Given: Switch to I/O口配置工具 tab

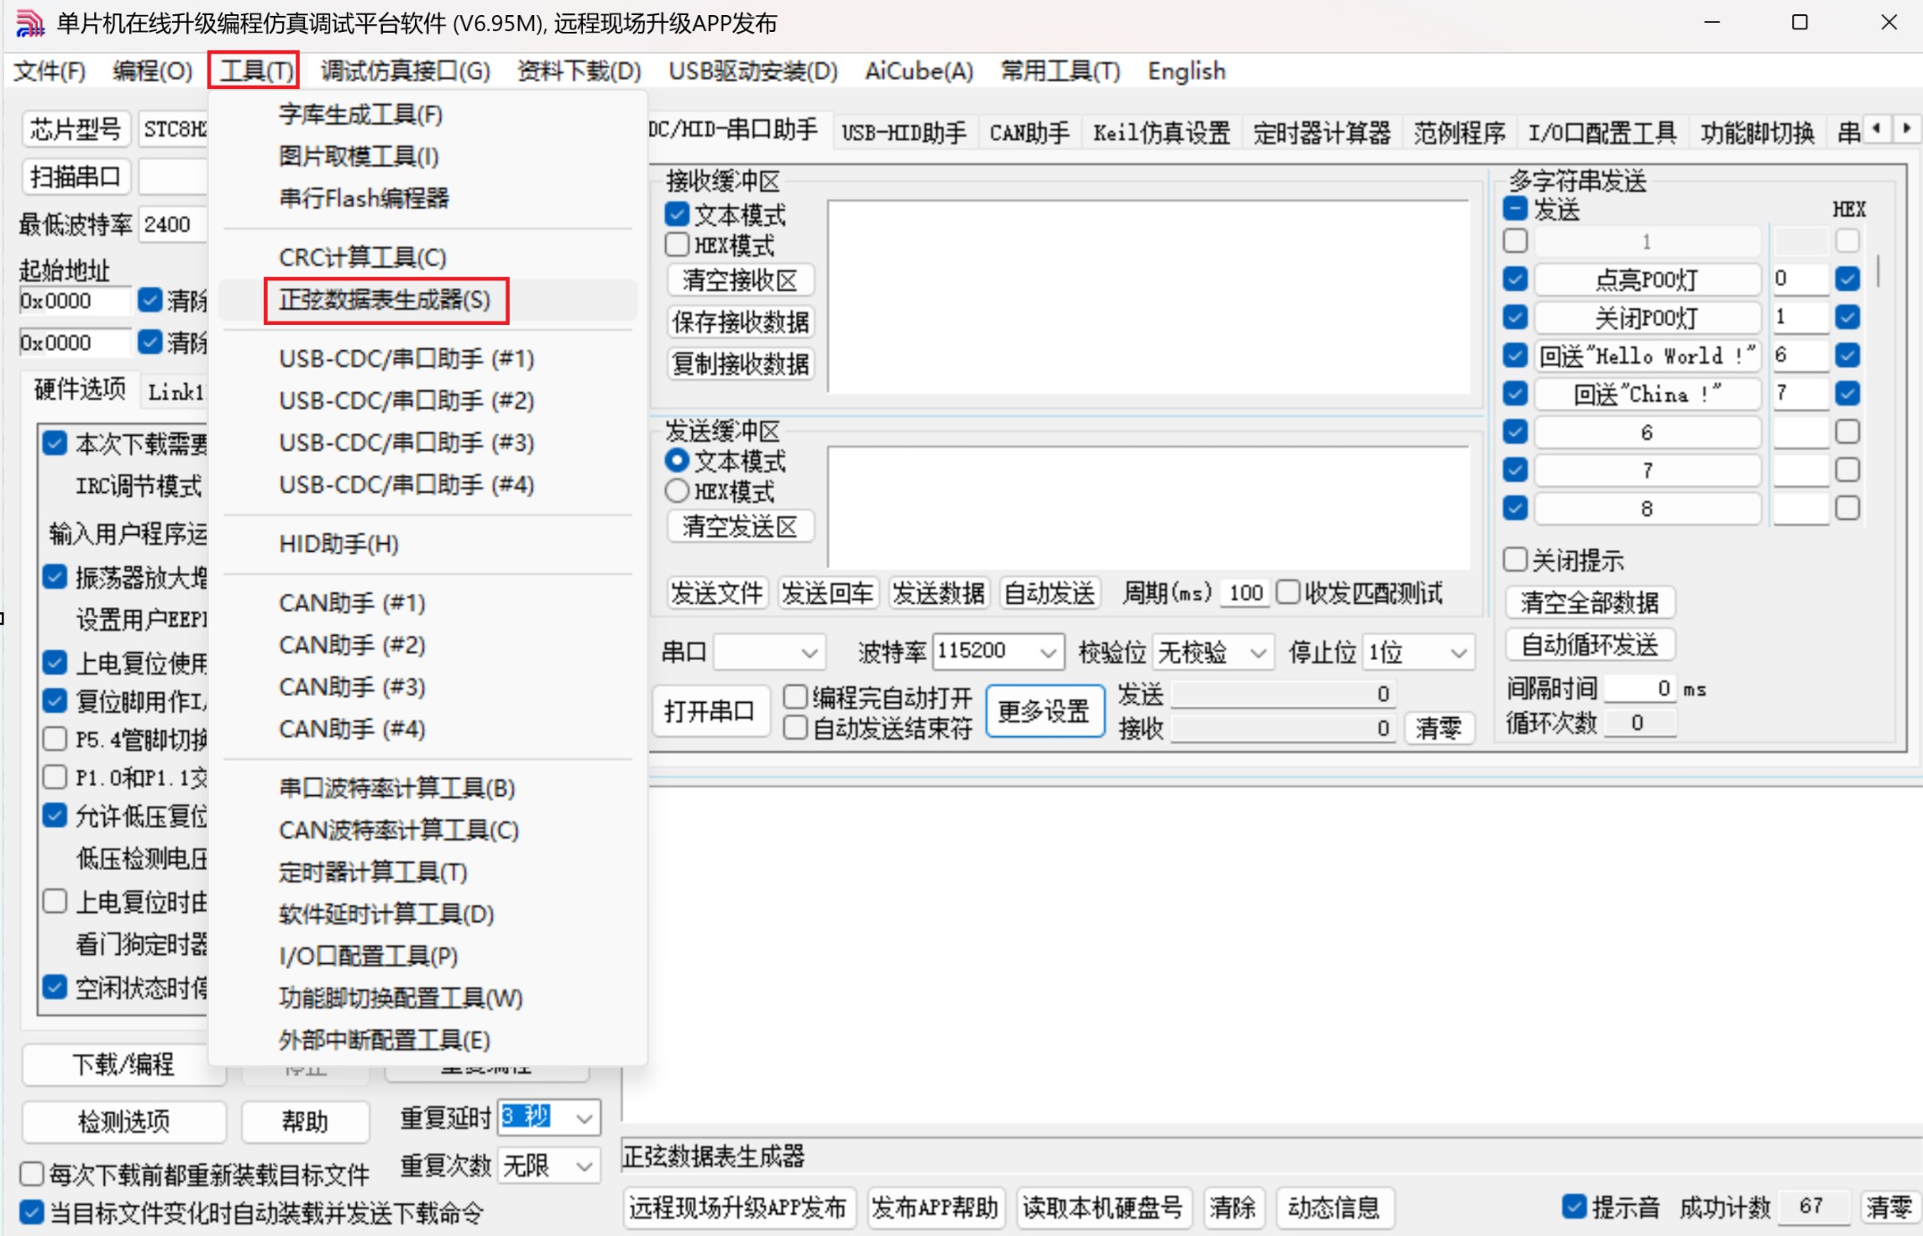Looking at the screenshot, I should pyautogui.click(x=1602, y=133).
